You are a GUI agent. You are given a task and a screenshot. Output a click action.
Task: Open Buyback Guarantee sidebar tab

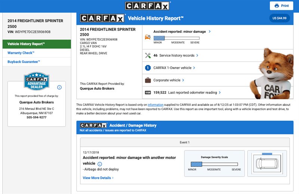click(x=37, y=62)
